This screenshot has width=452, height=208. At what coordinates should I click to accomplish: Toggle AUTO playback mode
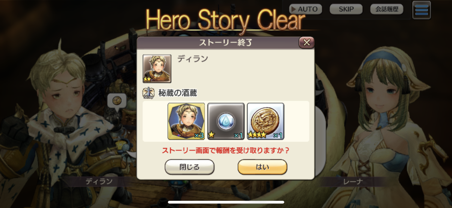tap(306, 9)
